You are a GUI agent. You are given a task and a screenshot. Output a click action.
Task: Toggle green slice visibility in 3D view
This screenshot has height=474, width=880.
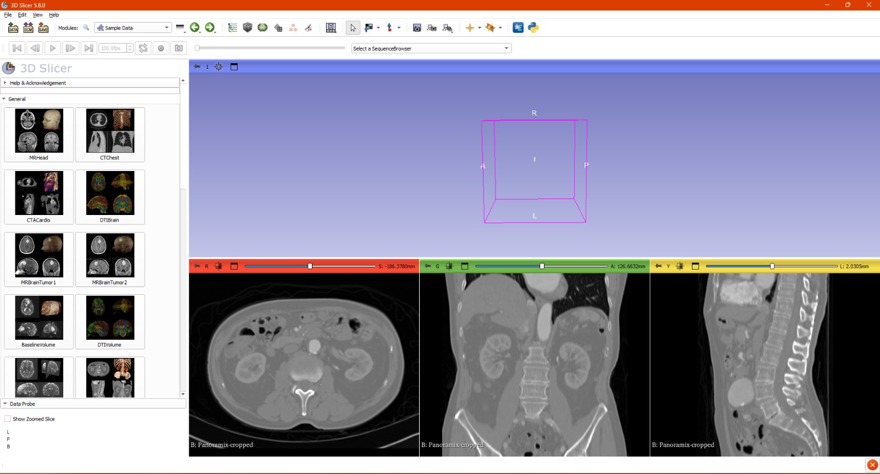[449, 266]
